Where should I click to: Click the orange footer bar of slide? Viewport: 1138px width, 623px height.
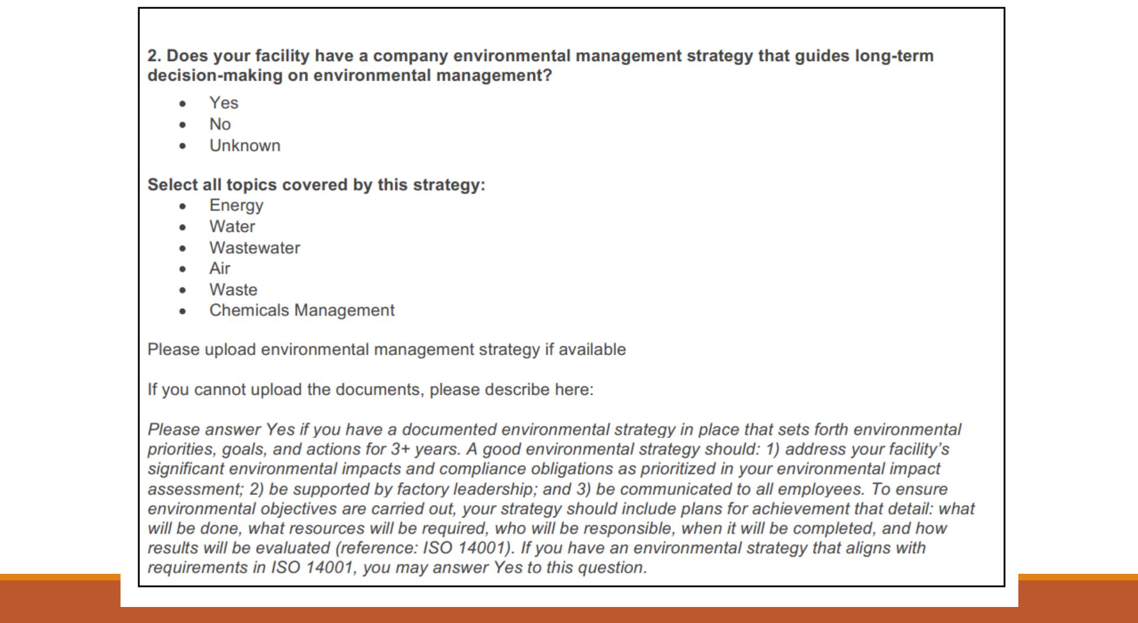click(569, 615)
